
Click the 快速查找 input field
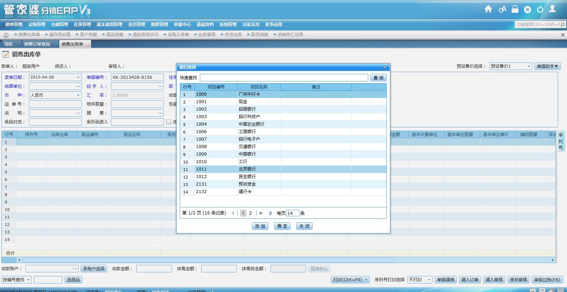(x=284, y=78)
